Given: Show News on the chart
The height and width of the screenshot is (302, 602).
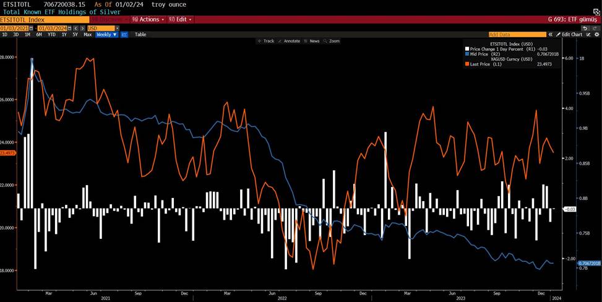Looking at the screenshot, I should coord(312,41).
